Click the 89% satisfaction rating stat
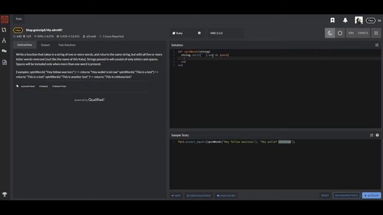The width and height of the screenshot is (383, 215). click(x=44, y=36)
